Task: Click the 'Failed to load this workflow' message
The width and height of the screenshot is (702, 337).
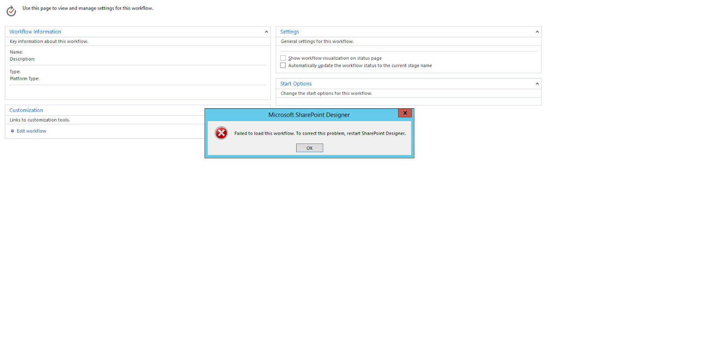Action: point(320,133)
